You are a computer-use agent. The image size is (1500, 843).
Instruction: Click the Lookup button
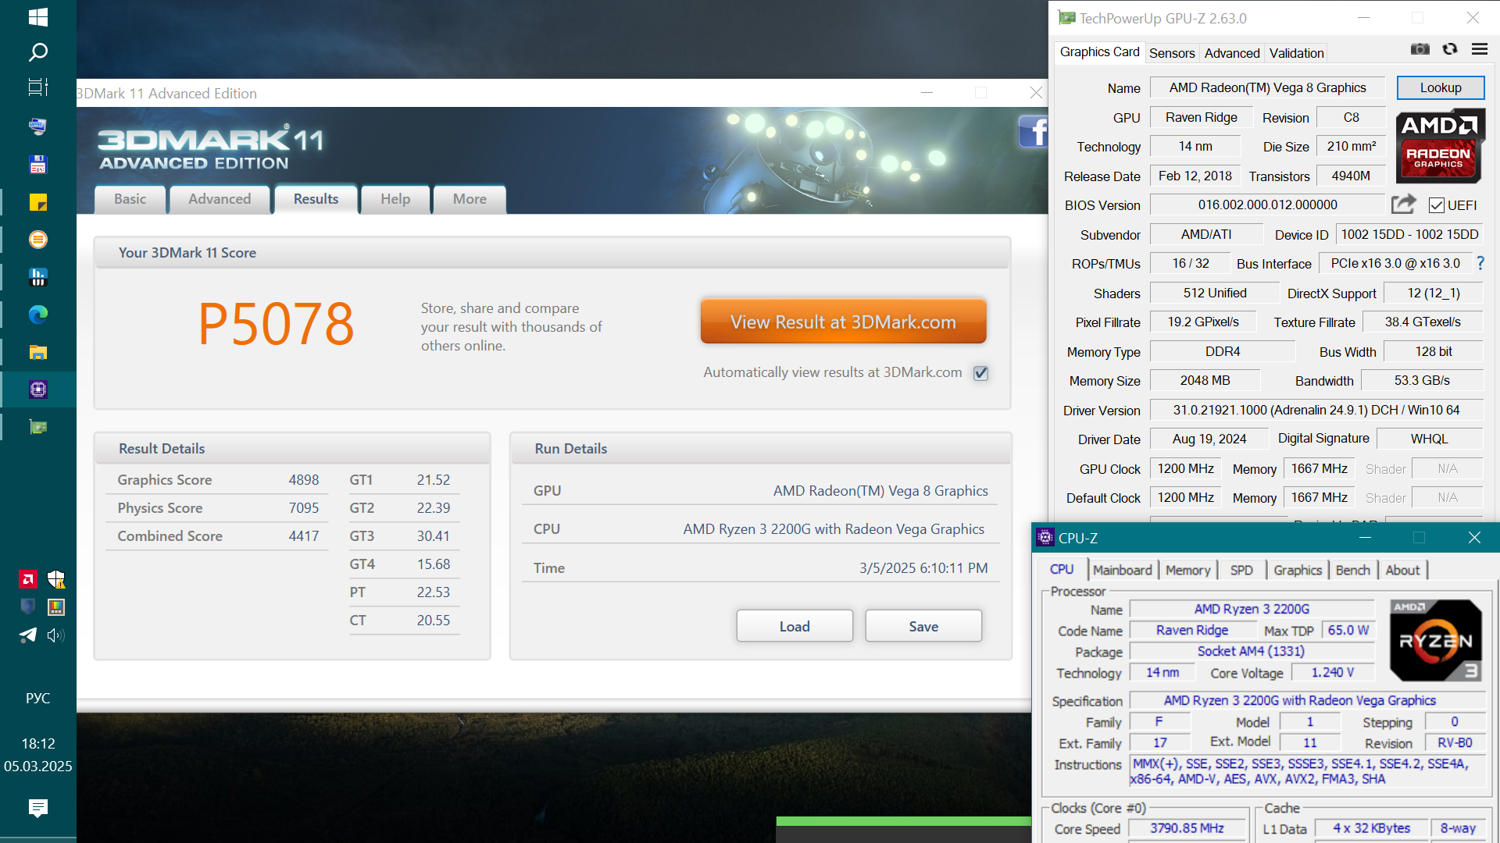(x=1440, y=87)
